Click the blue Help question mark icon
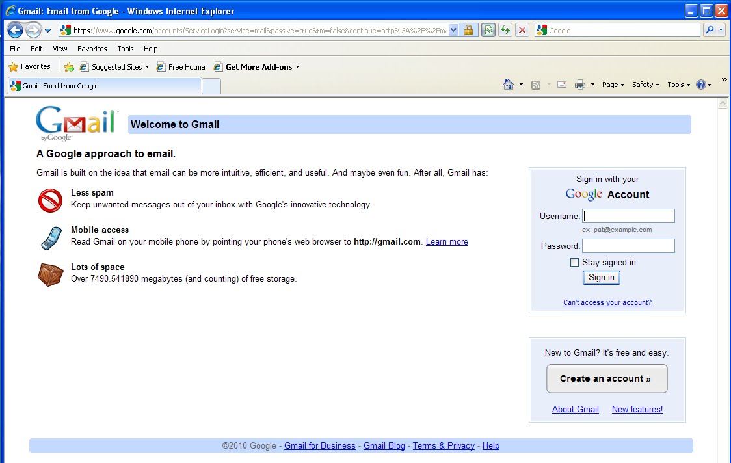 [700, 85]
